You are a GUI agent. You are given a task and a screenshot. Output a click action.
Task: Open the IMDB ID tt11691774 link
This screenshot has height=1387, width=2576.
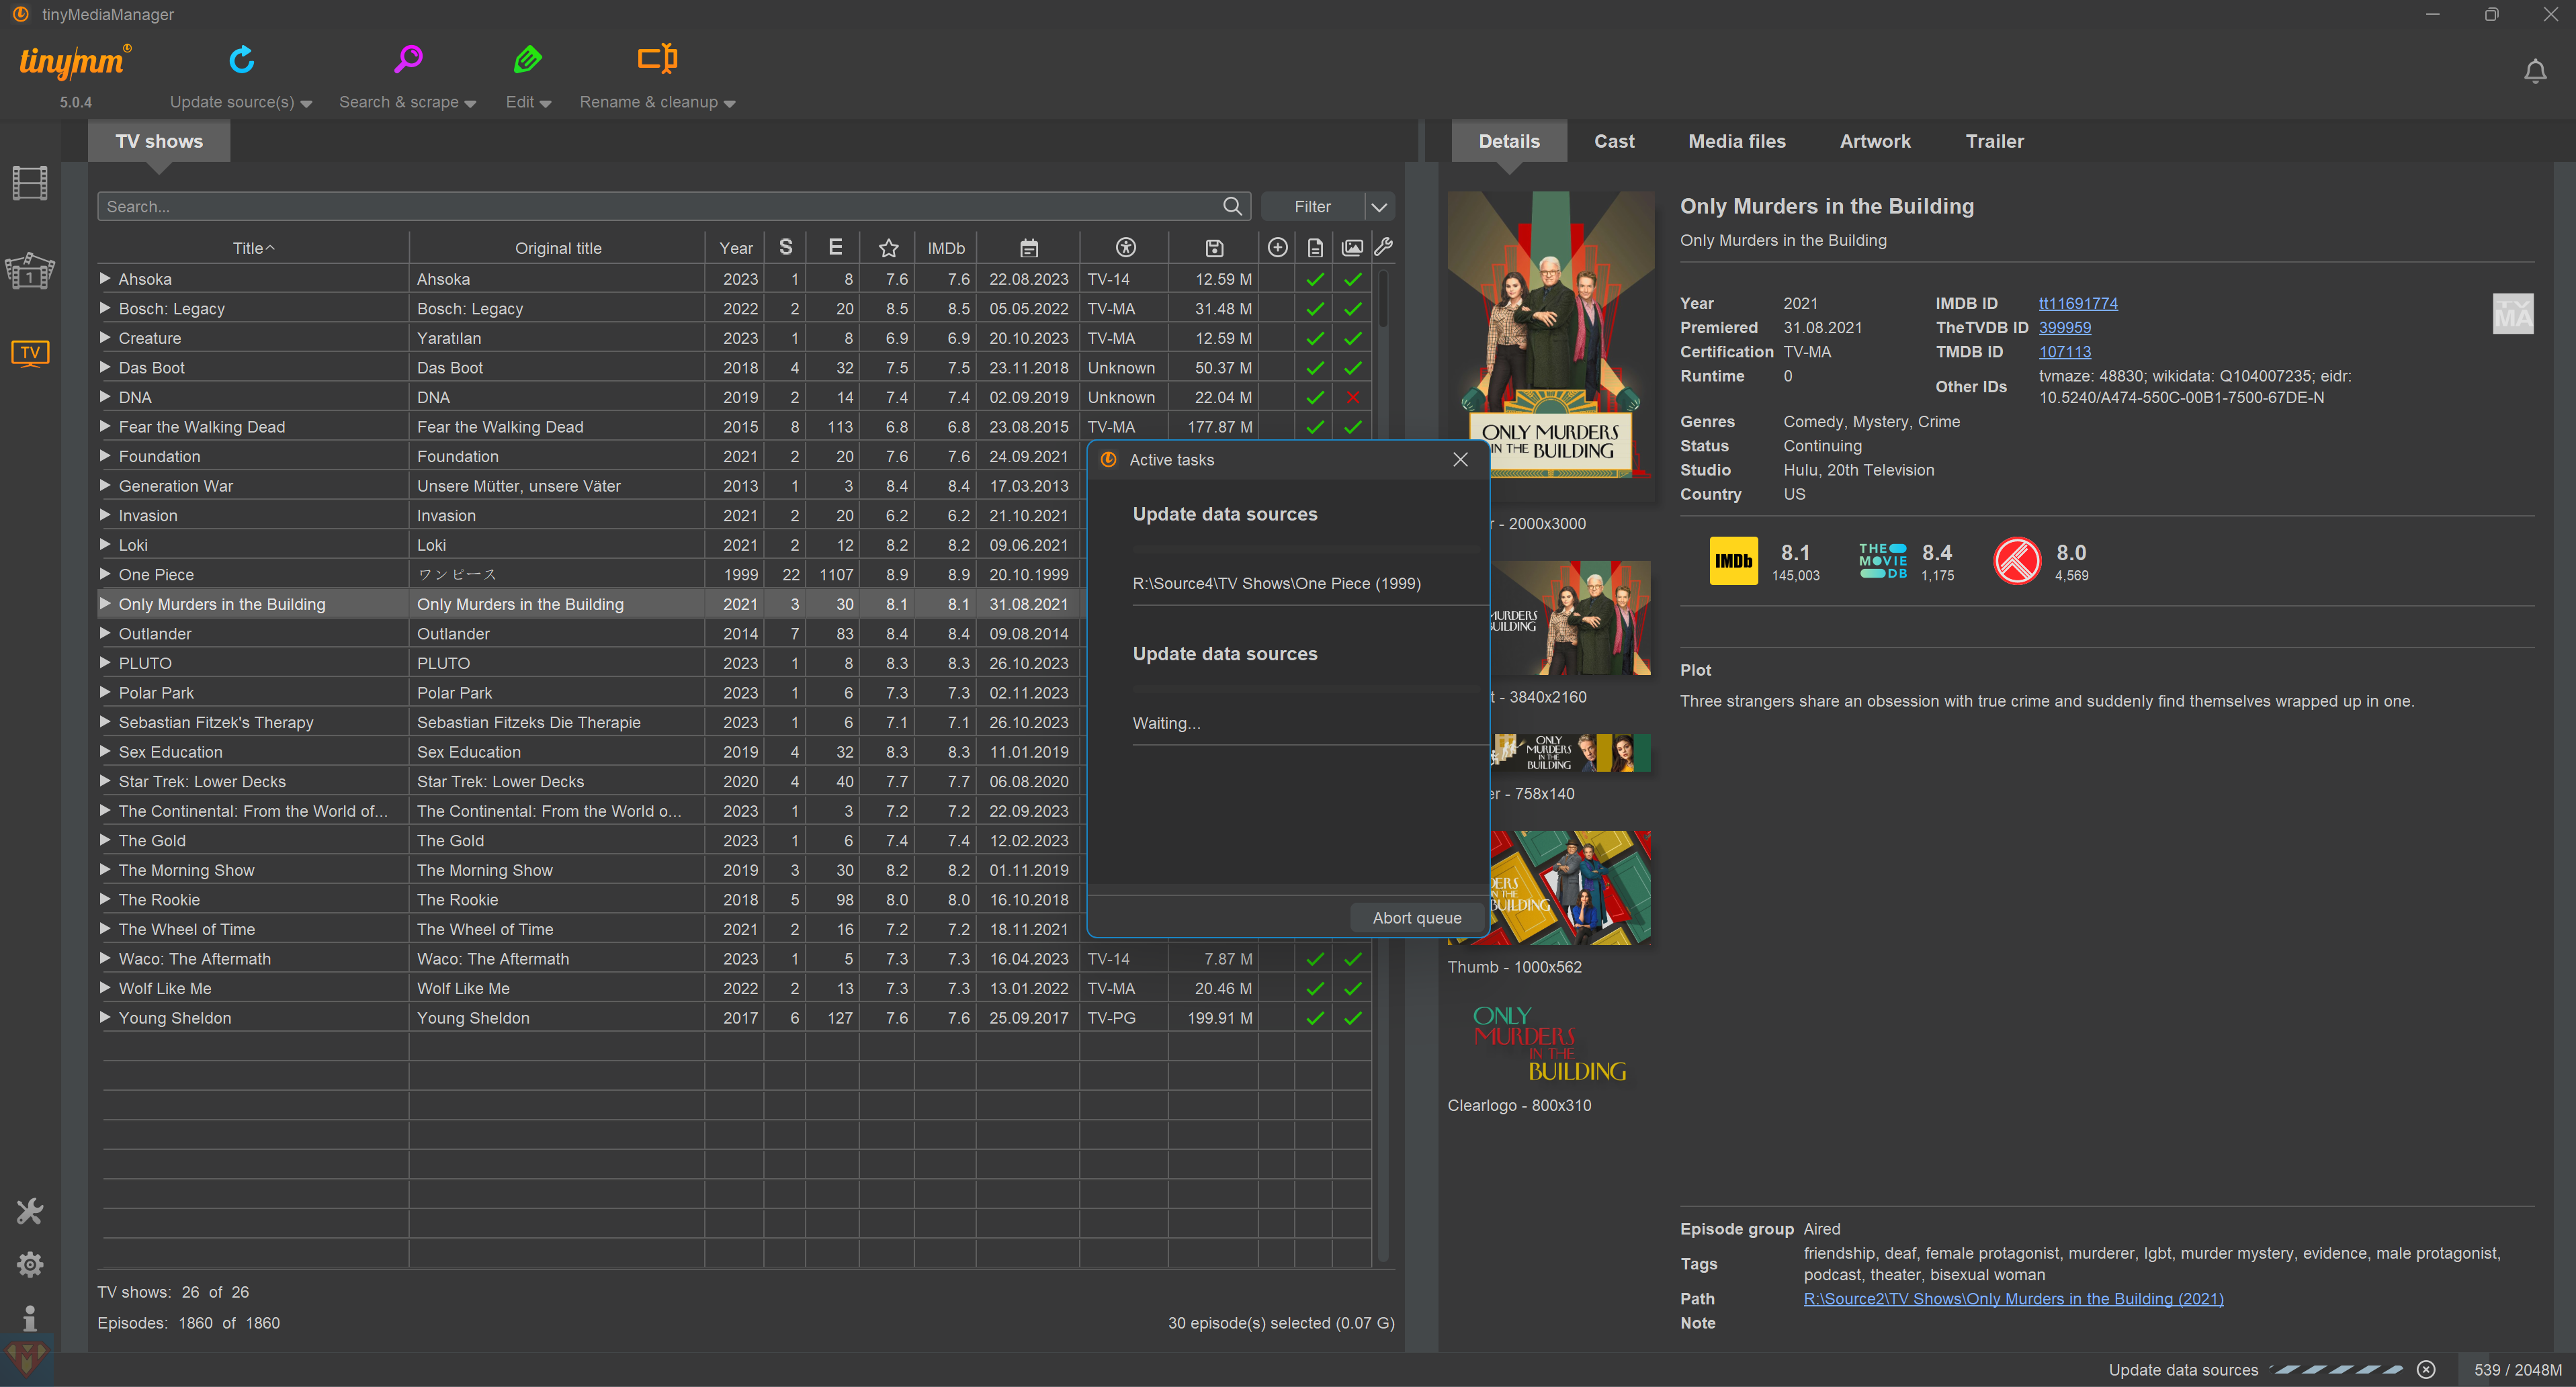[2077, 303]
